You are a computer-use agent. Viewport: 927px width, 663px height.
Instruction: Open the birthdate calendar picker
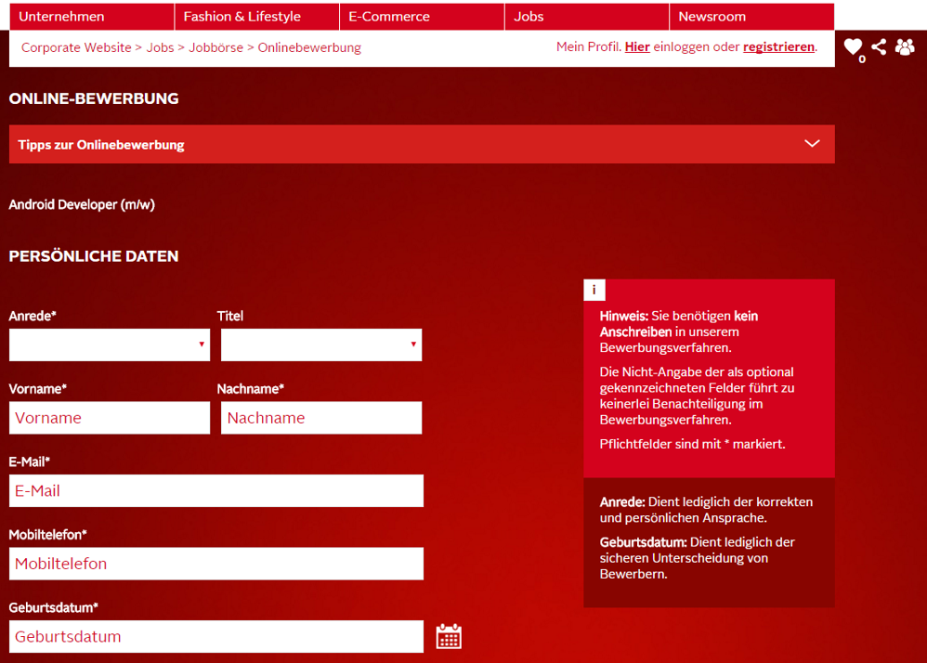[449, 636]
